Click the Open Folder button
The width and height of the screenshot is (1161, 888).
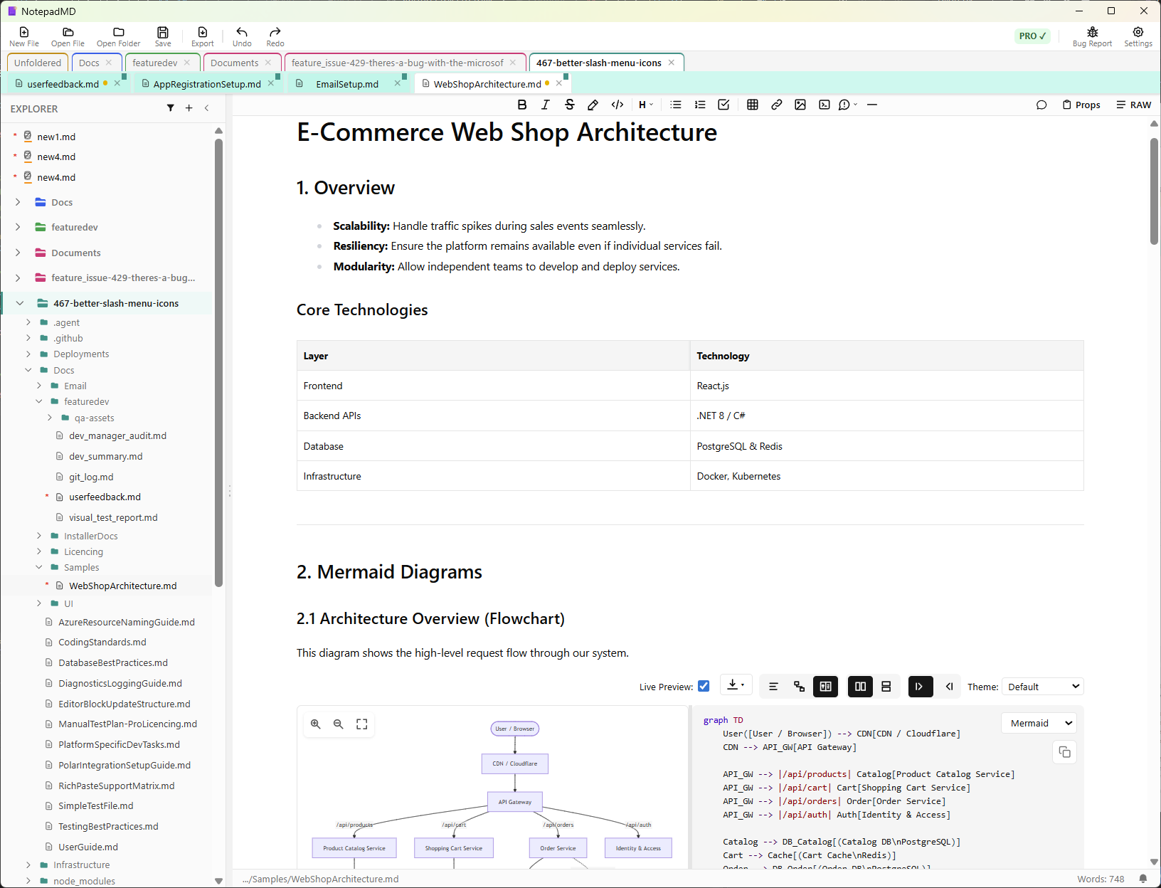(119, 36)
